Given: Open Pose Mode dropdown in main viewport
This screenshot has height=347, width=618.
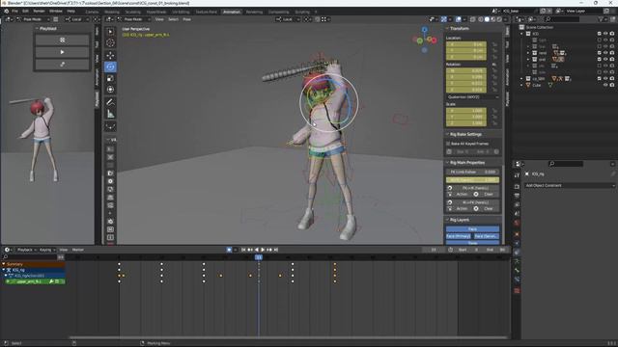Looking at the screenshot, I should 133,19.
